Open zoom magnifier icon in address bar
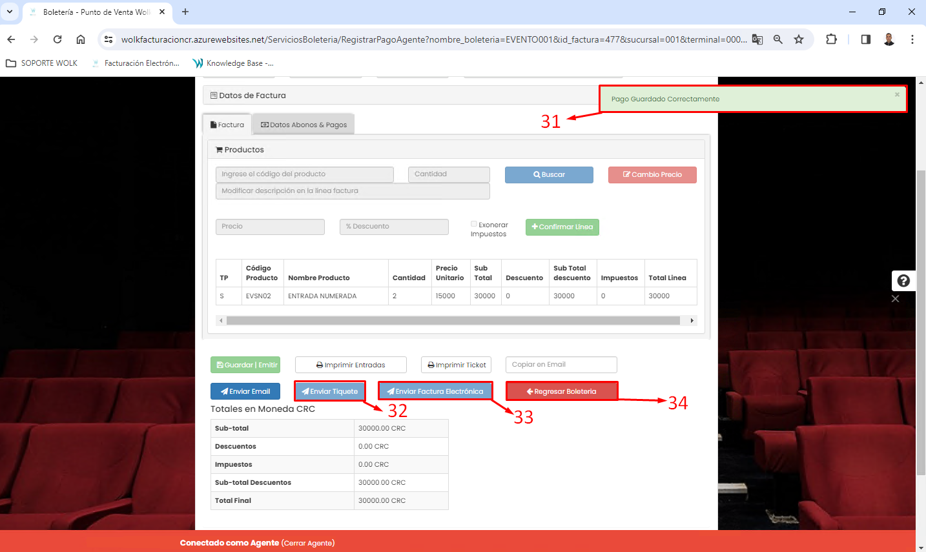Image resolution: width=926 pixels, height=552 pixels. coord(778,39)
